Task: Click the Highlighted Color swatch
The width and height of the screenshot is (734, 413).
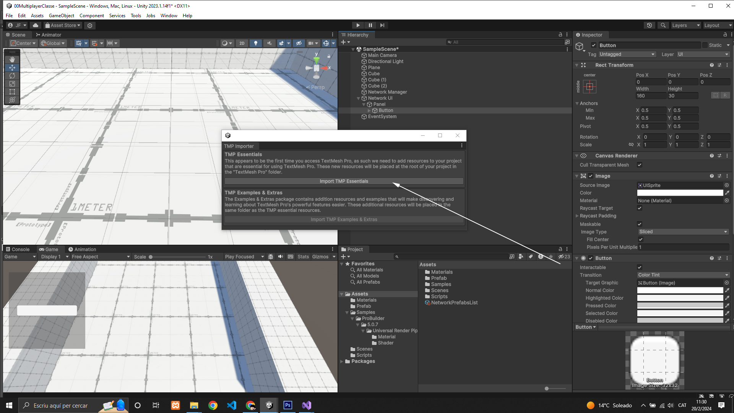Action: point(680,298)
